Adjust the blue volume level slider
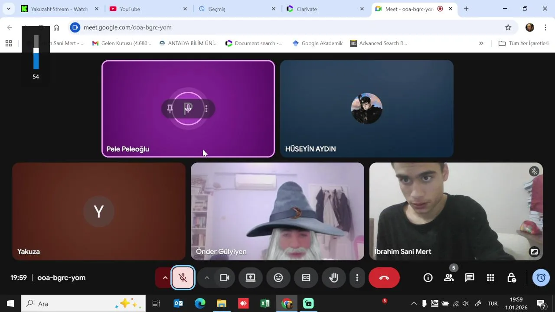 coord(36,52)
